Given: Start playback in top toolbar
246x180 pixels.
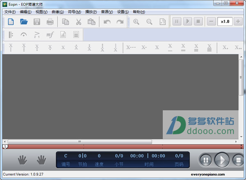Looking at the screenshot, I should point(187,21).
